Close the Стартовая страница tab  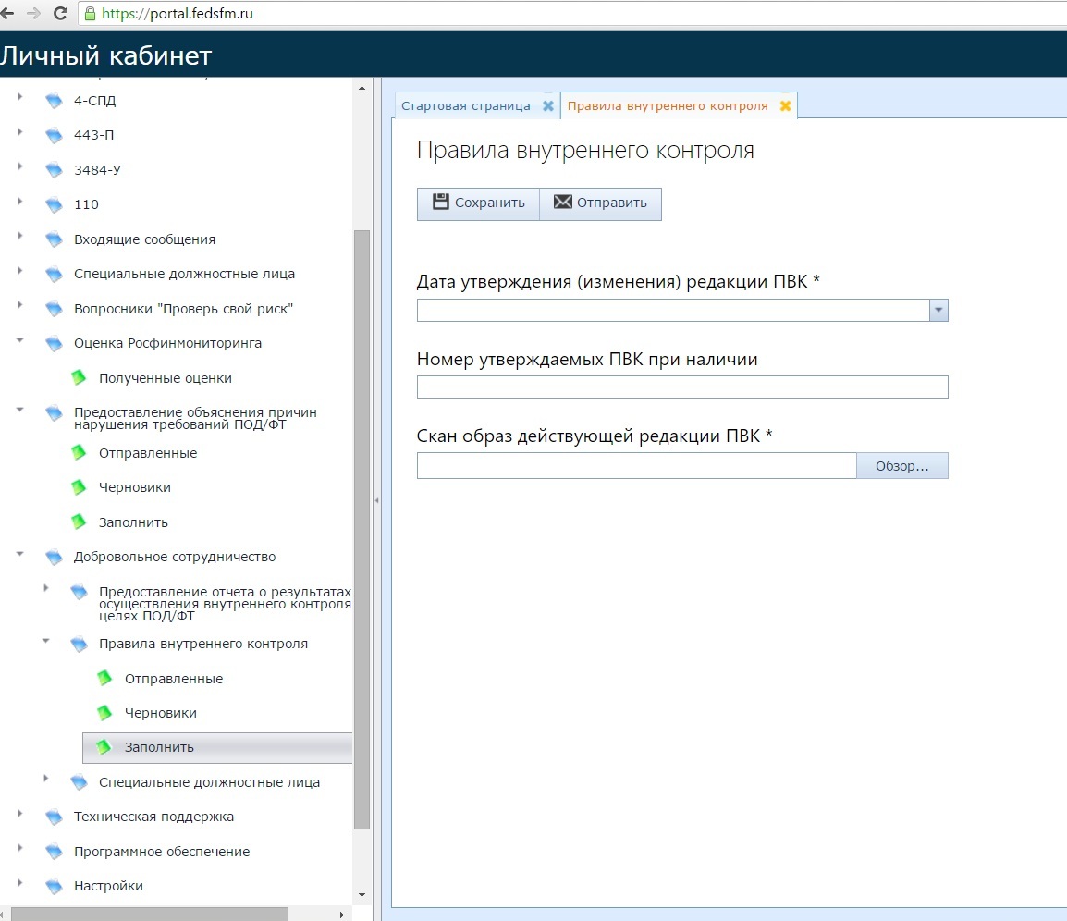click(x=547, y=105)
